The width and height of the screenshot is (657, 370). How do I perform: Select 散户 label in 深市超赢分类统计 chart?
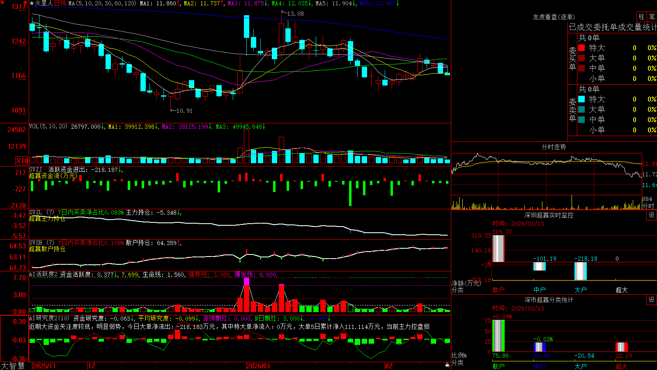click(498, 366)
